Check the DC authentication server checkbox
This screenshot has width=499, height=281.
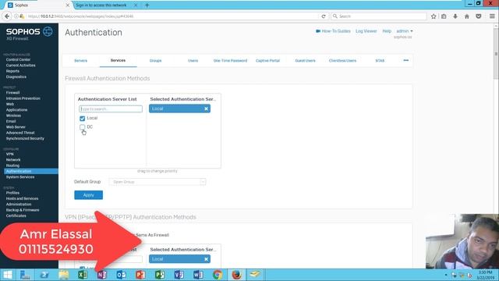tap(82, 127)
